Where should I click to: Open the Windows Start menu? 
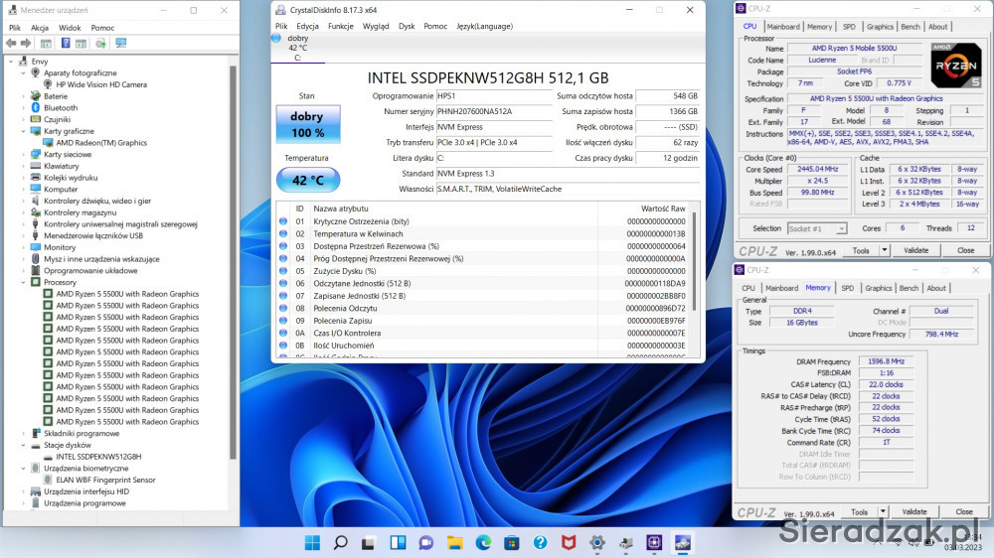[312, 543]
